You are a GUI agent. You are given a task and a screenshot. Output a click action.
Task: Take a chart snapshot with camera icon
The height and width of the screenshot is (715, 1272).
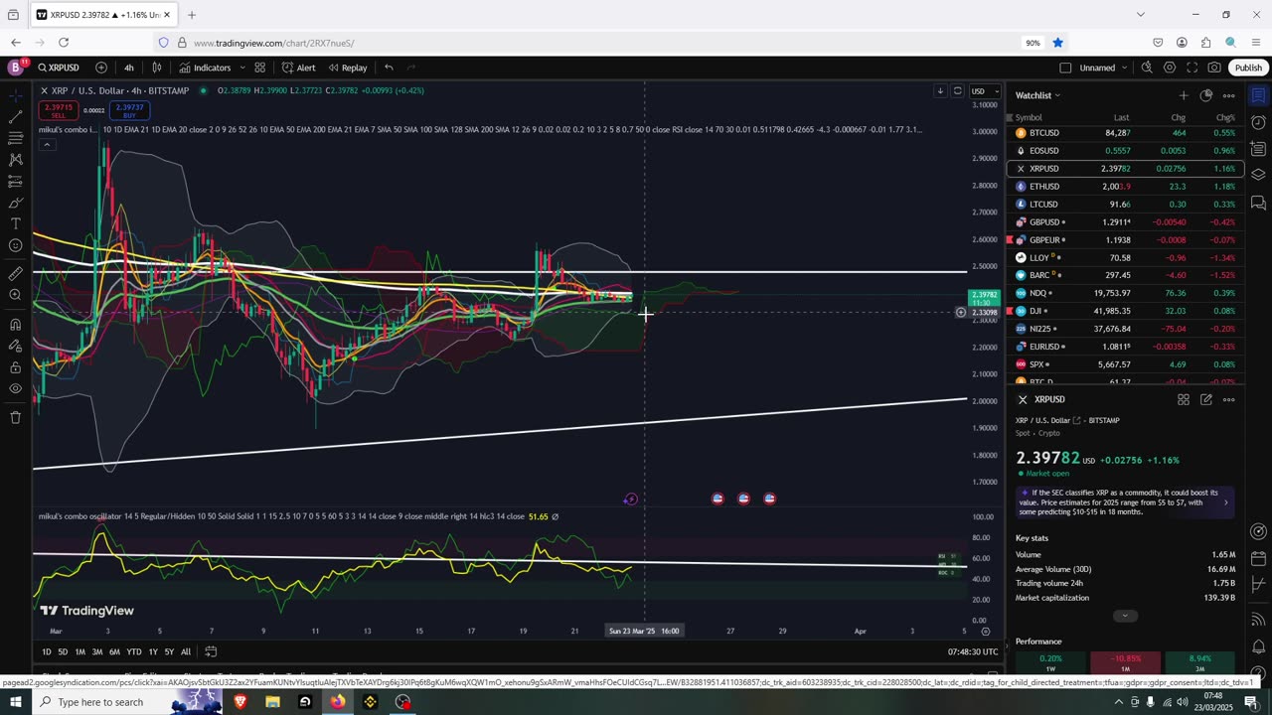coord(1214,68)
